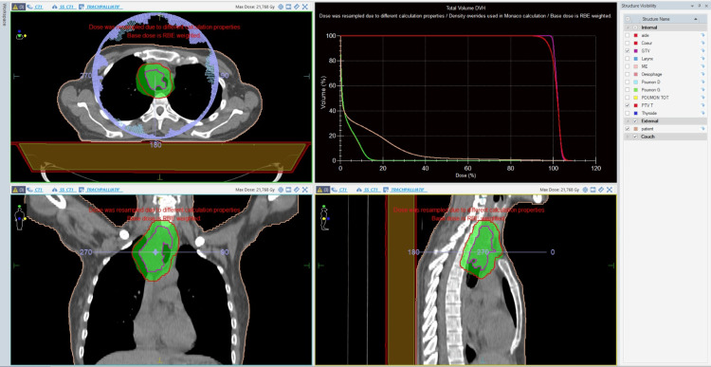Click the ruler tool icon in axial view header
The height and width of the screenshot is (367, 711).
click(297, 7)
